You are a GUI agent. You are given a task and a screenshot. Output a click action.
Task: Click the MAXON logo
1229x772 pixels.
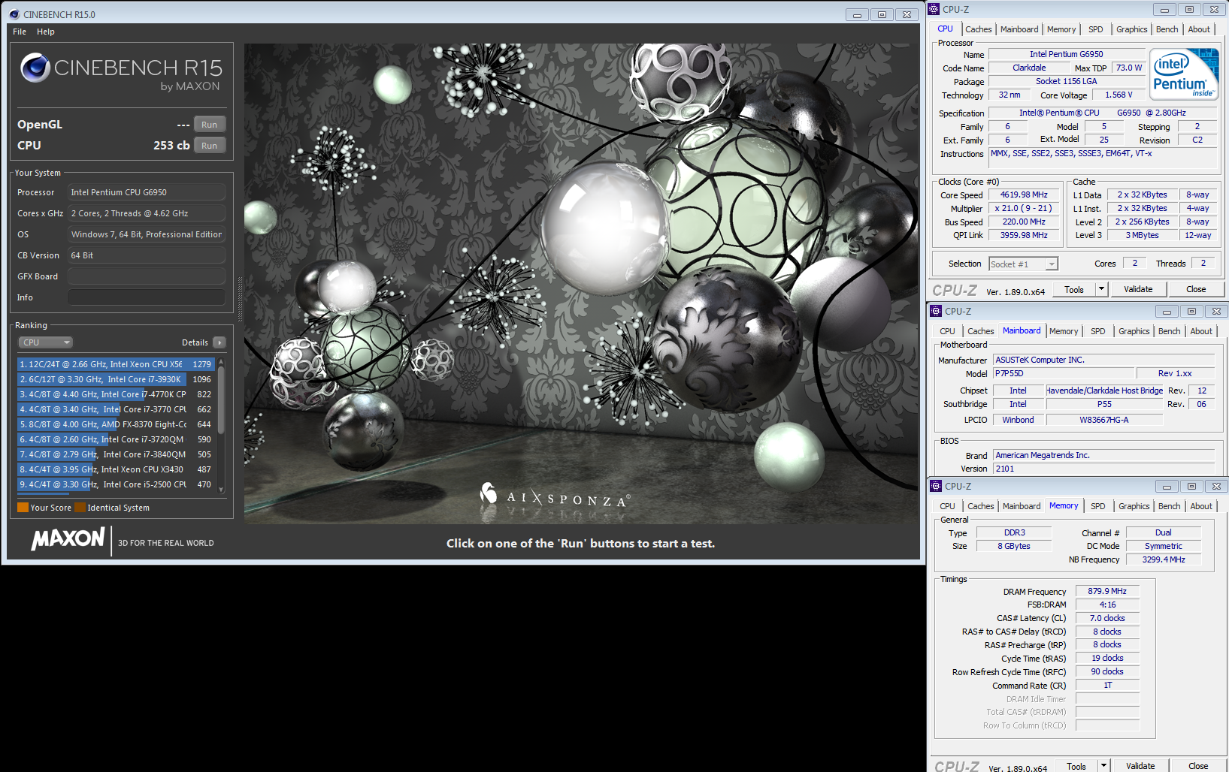pyautogui.click(x=68, y=538)
